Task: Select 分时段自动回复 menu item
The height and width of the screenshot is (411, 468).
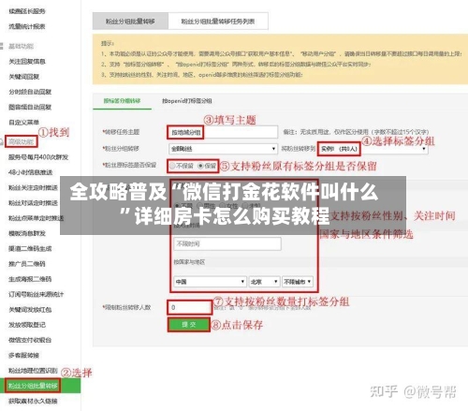Action: point(30,92)
